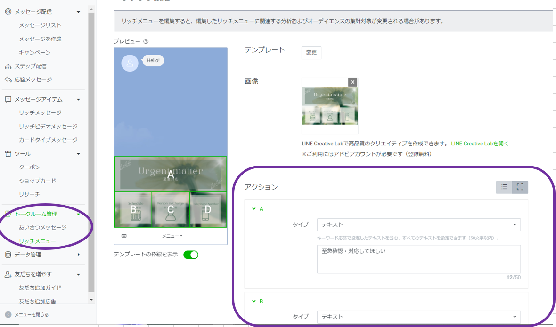
Task: Toggle テンプレートの枠線を表示 switch
Action: tap(191, 255)
